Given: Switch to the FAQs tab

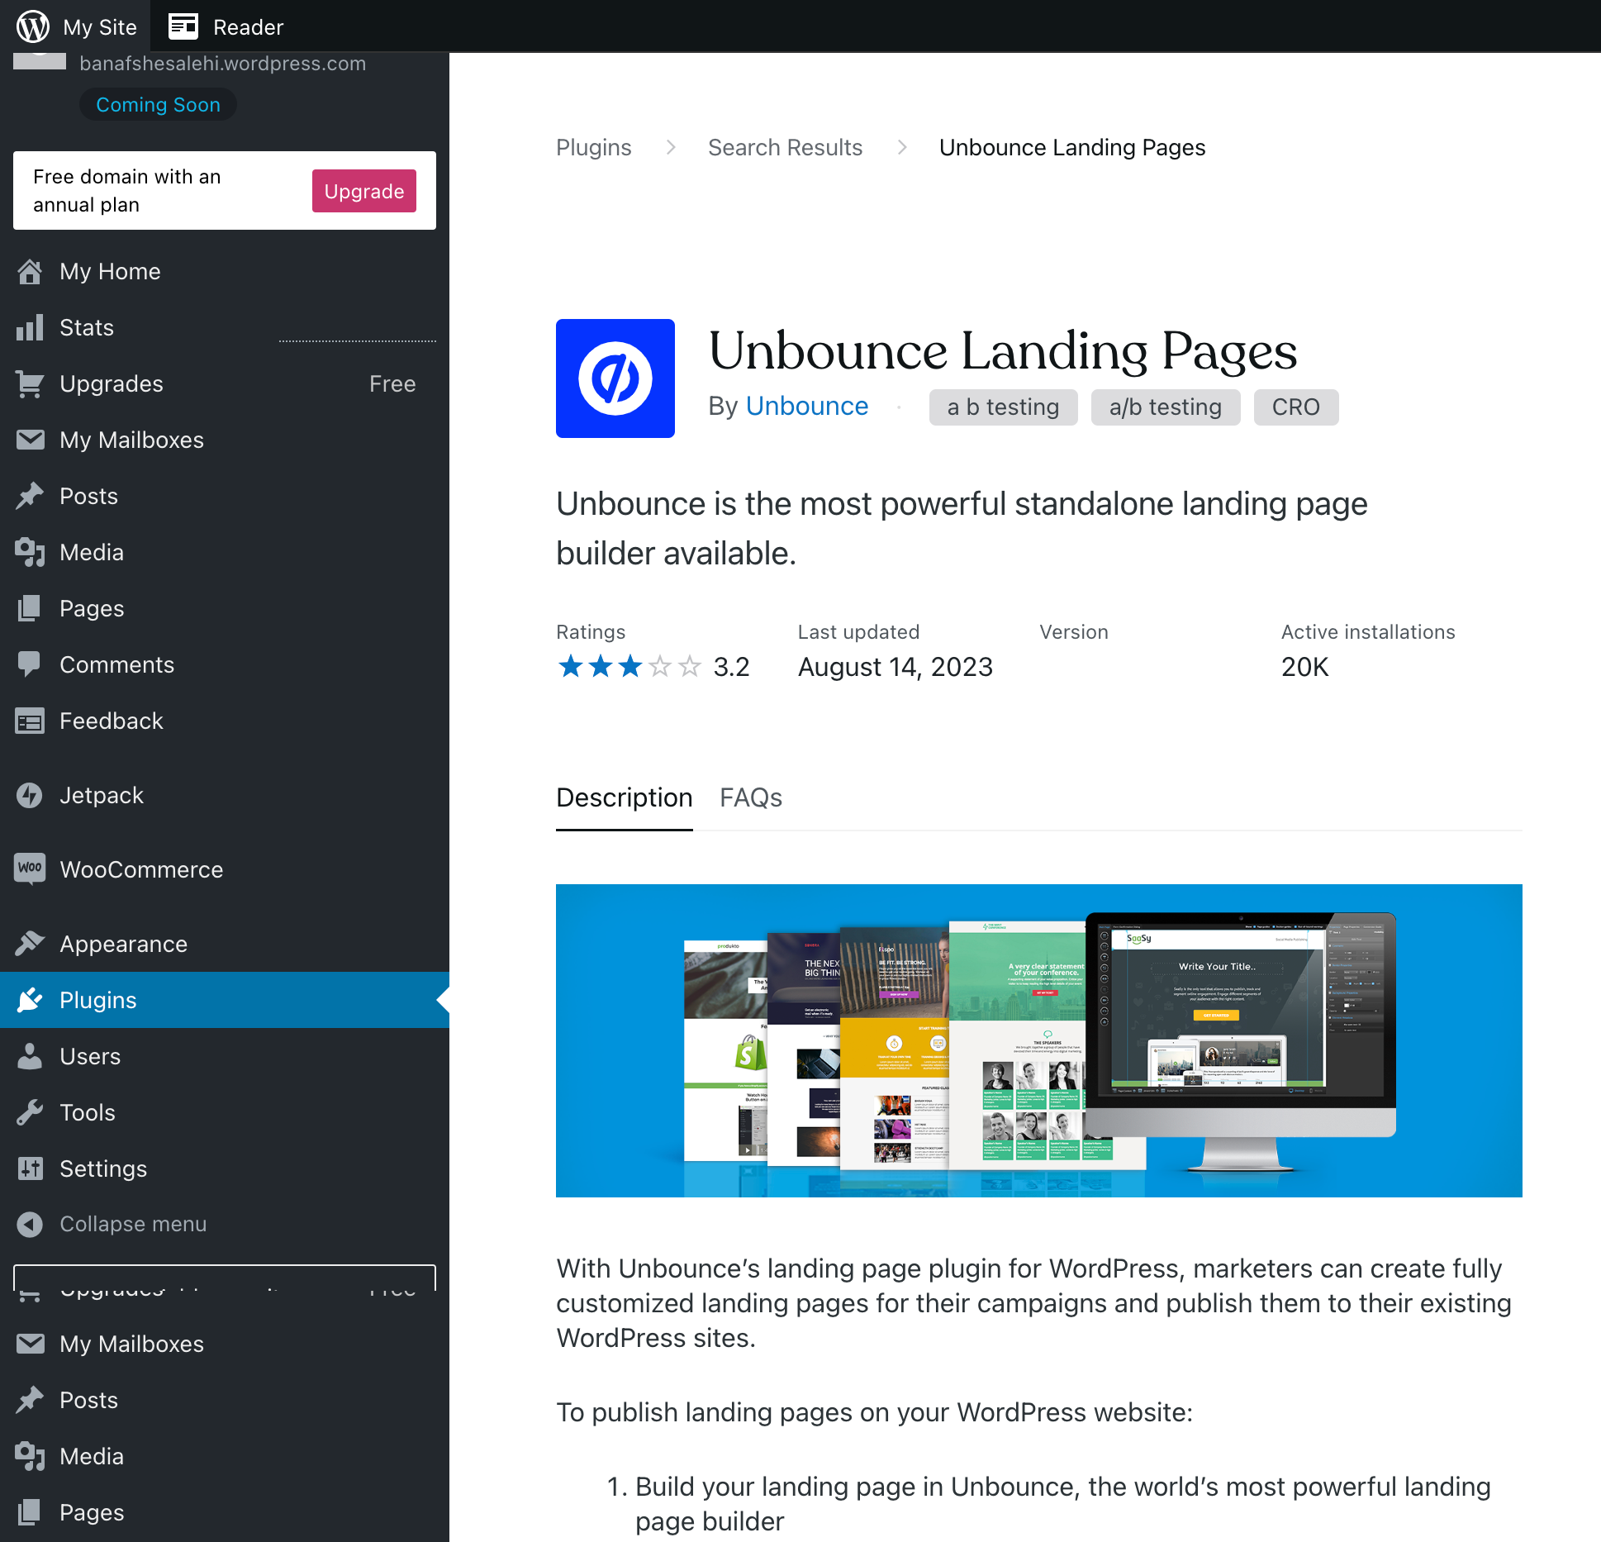Looking at the screenshot, I should pos(750,797).
